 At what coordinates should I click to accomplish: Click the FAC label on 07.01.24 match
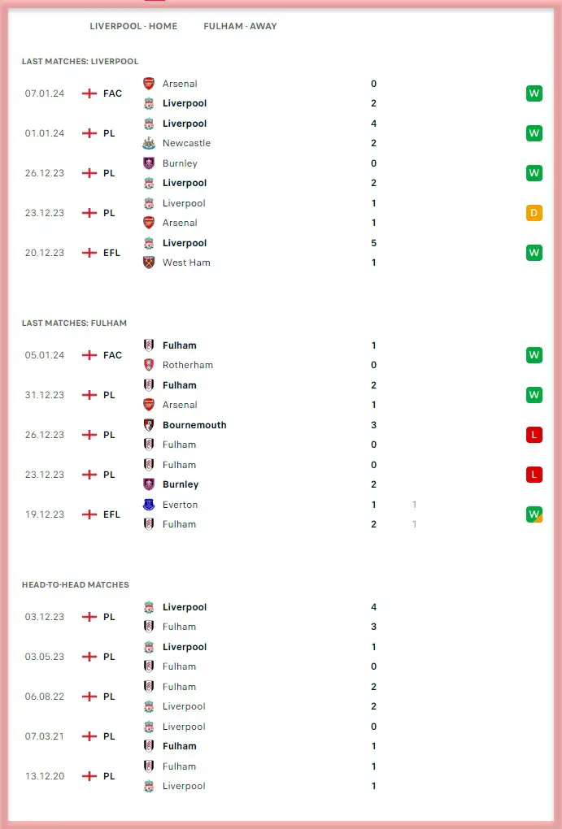click(x=112, y=93)
